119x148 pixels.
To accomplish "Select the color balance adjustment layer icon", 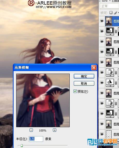I will pyautogui.click(x=110, y=73).
